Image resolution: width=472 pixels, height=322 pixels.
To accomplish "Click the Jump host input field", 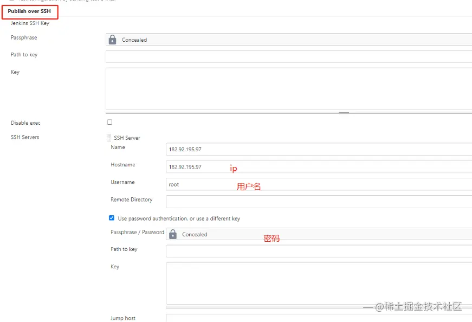I will point(319,318).
